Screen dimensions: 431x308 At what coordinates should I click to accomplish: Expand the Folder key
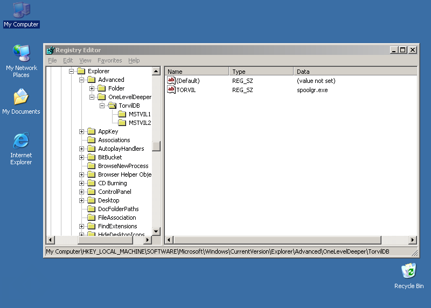pos(92,88)
